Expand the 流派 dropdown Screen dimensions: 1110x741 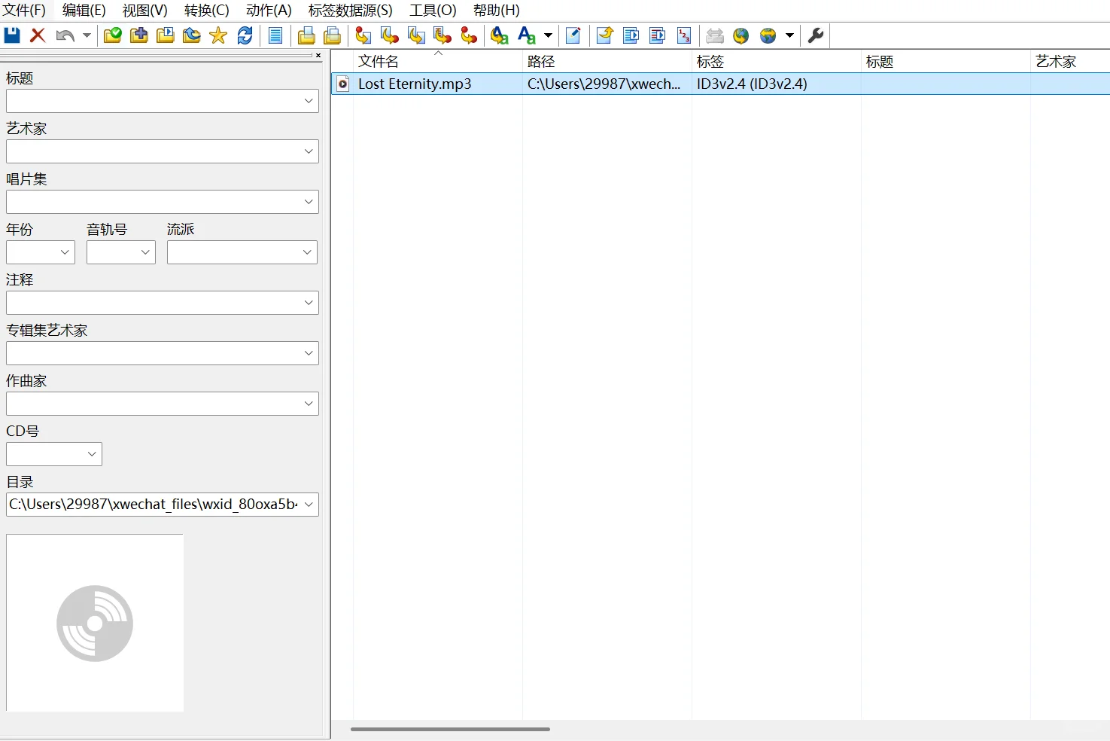[307, 252]
